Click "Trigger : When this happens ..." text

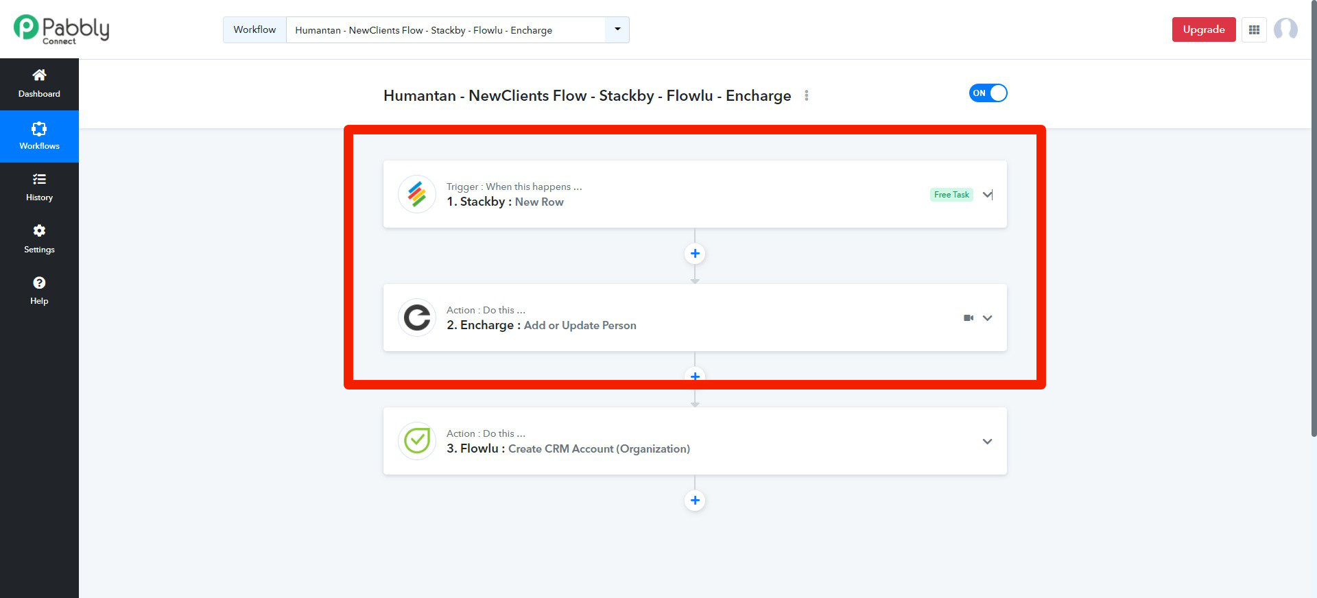(x=514, y=187)
